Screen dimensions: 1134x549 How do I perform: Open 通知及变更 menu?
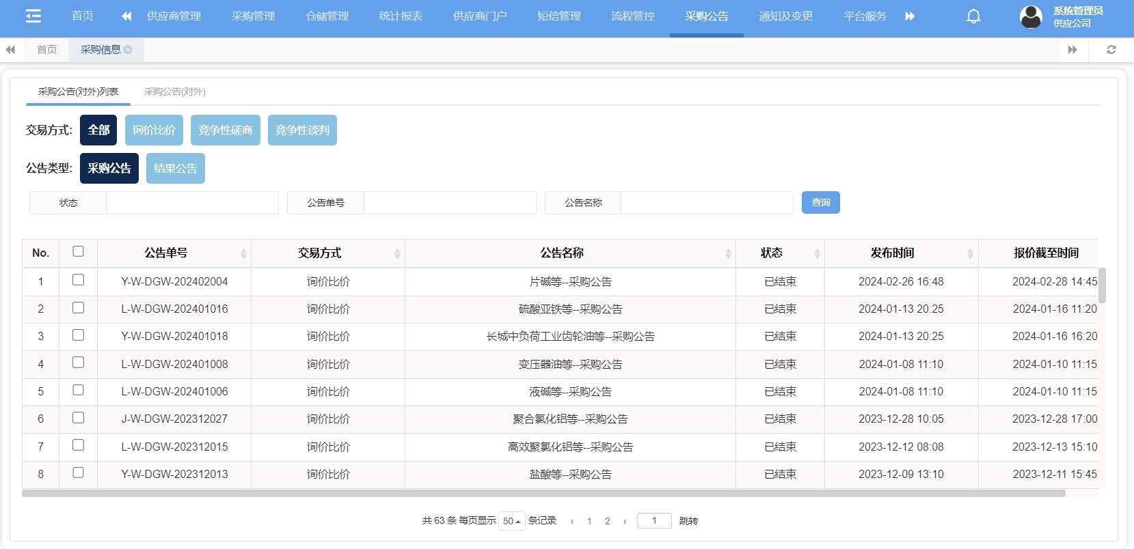786,16
